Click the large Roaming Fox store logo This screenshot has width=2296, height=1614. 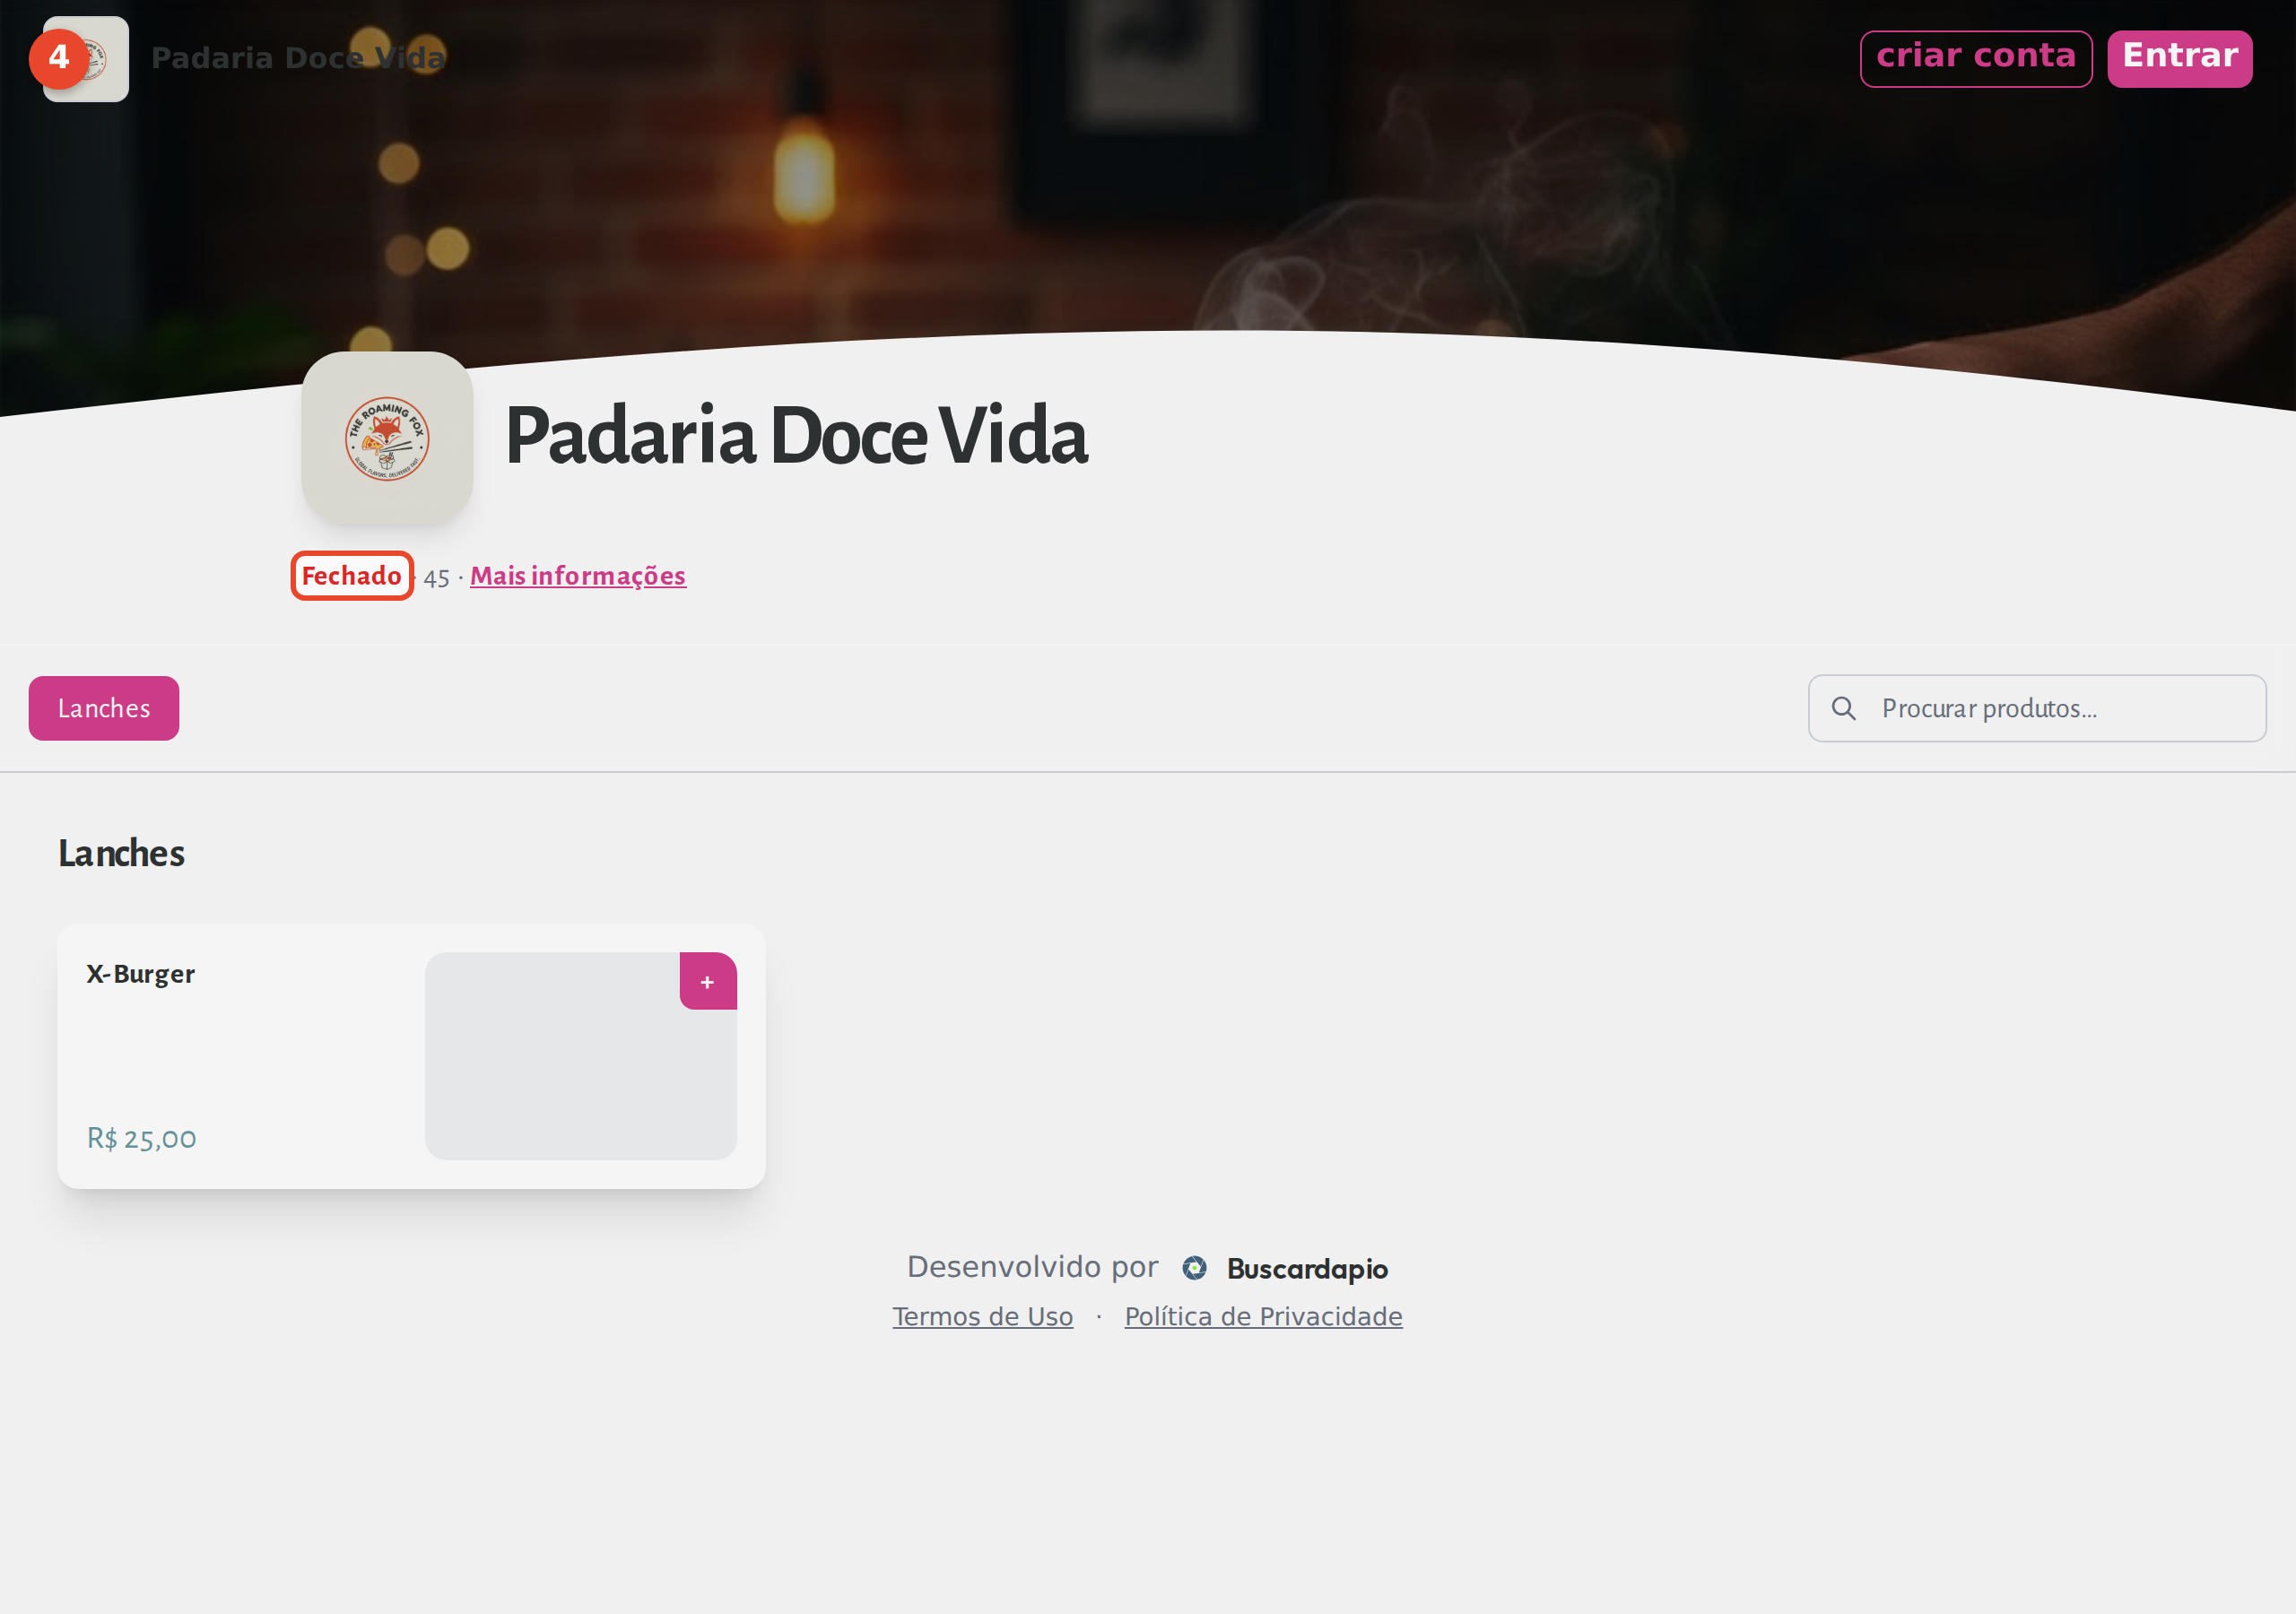387,437
